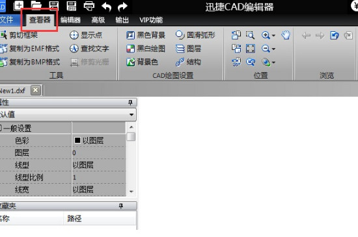
Task: Click the top-left icon in 位置 group
Action: pos(236,35)
